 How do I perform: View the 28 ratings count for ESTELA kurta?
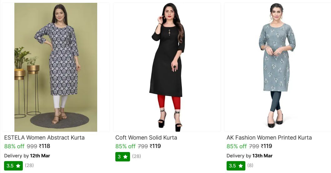click(29, 165)
